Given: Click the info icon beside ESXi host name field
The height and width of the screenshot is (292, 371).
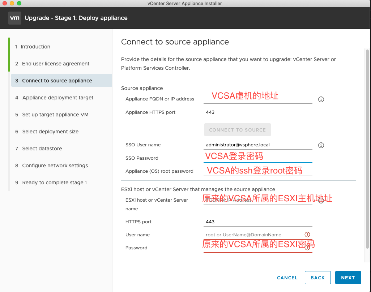Looking at the screenshot, I should [321, 201].
